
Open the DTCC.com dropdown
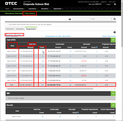(x=112, y=2)
